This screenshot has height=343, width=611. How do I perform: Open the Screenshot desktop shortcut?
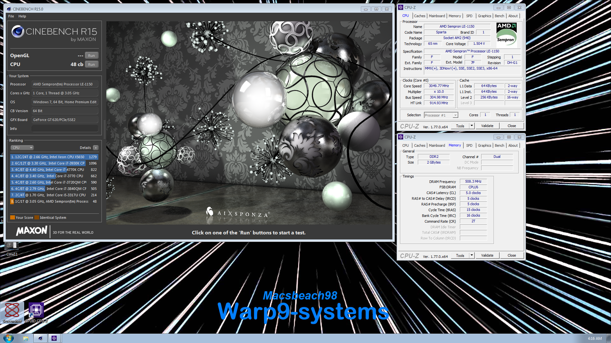coord(12,313)
